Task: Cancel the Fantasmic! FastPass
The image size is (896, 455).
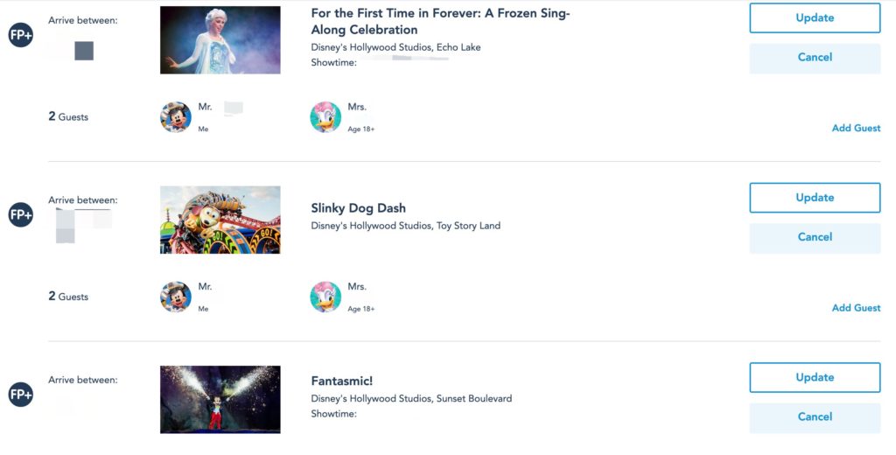Action: [x=815, y=417]
